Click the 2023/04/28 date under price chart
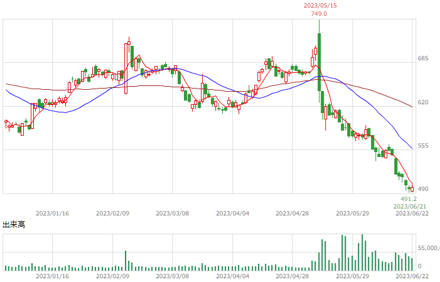 [292, 214]
